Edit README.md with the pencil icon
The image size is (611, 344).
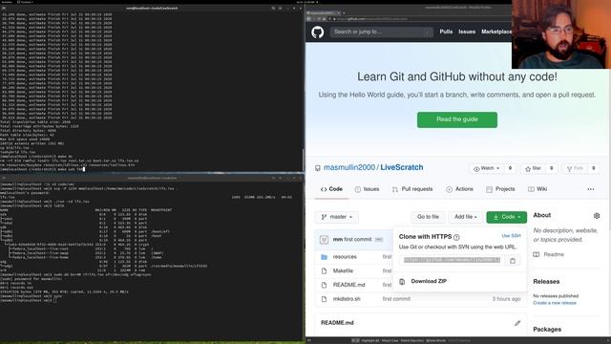click(517, 323)
